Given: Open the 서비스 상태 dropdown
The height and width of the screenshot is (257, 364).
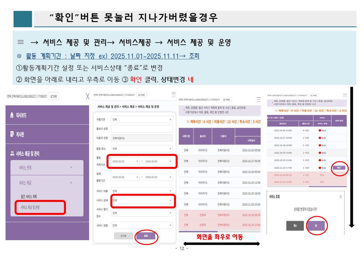Looking at the screenshot, I should pyautogui.click(x=142, y=201).
